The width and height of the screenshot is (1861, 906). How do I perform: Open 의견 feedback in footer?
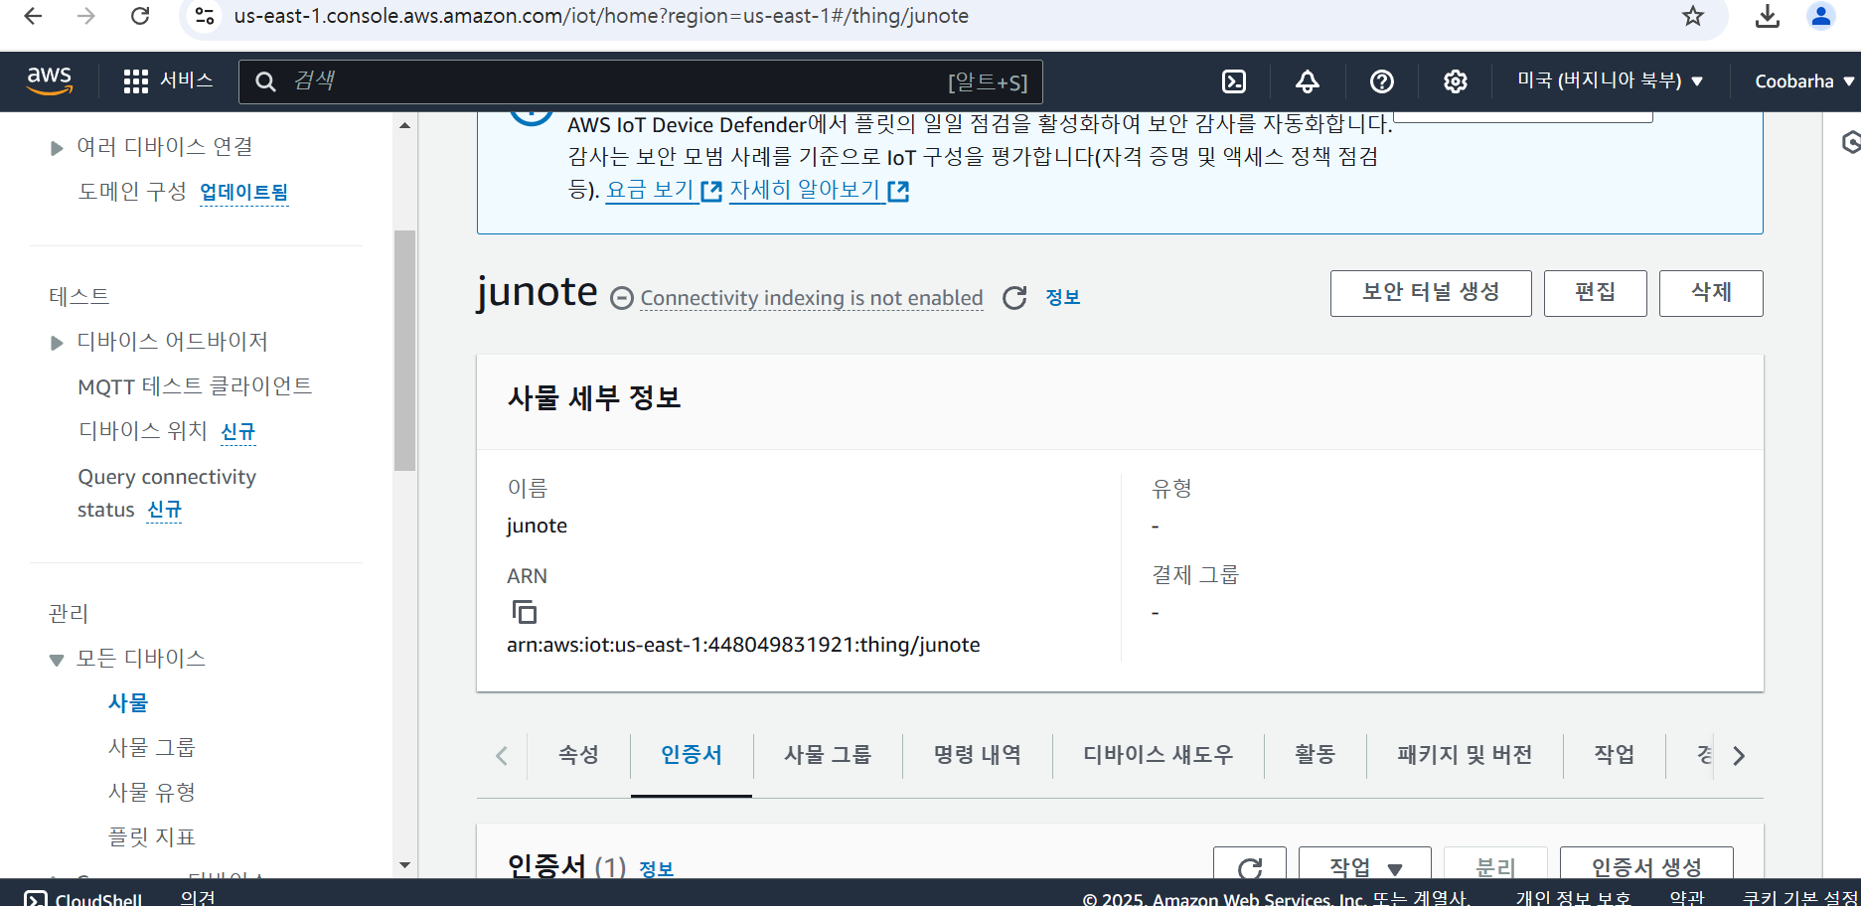tap(198, 898)
